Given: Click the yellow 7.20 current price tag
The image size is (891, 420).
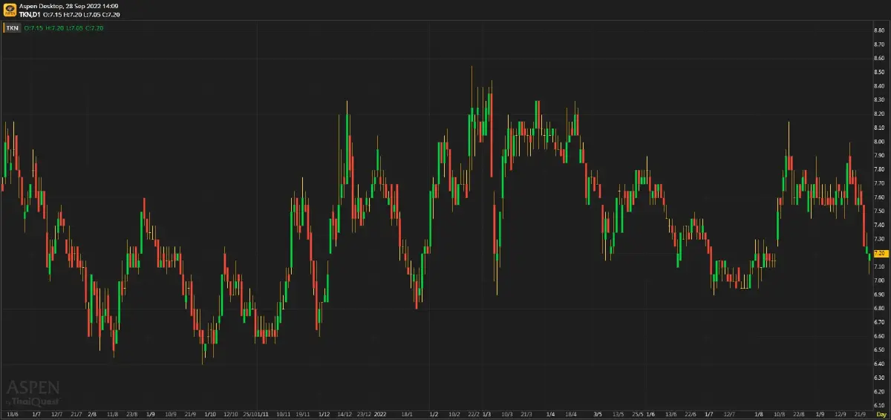Looking at the screenshot, I should (881, 253).
